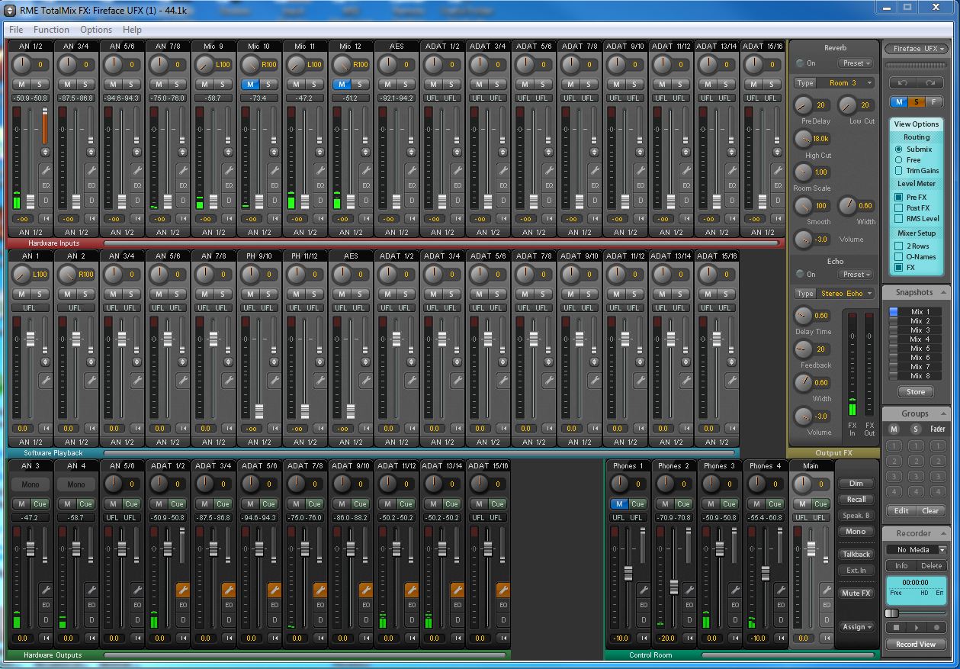The width and height of the screenshot is (960, 669).
Task: Open Fireface UFX device dropdown
Action: coord(916,49)
